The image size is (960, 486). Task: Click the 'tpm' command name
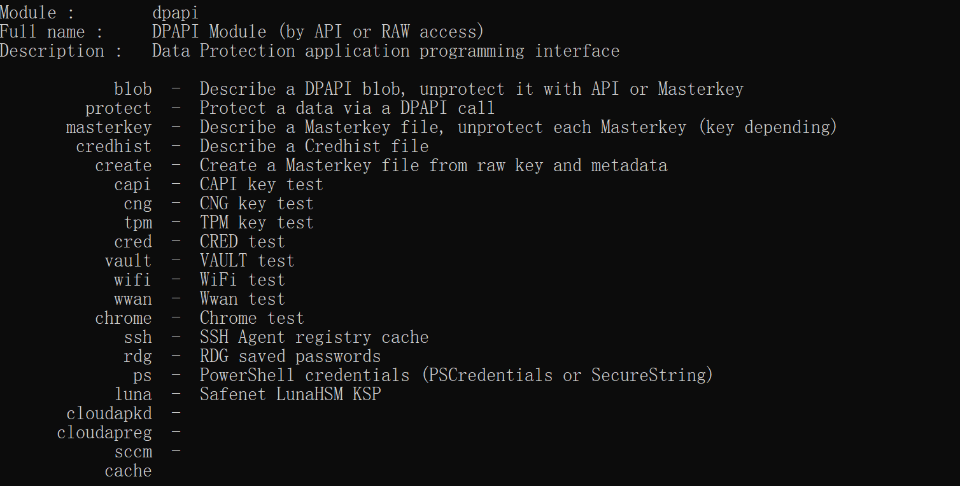(x=138, y=223)
